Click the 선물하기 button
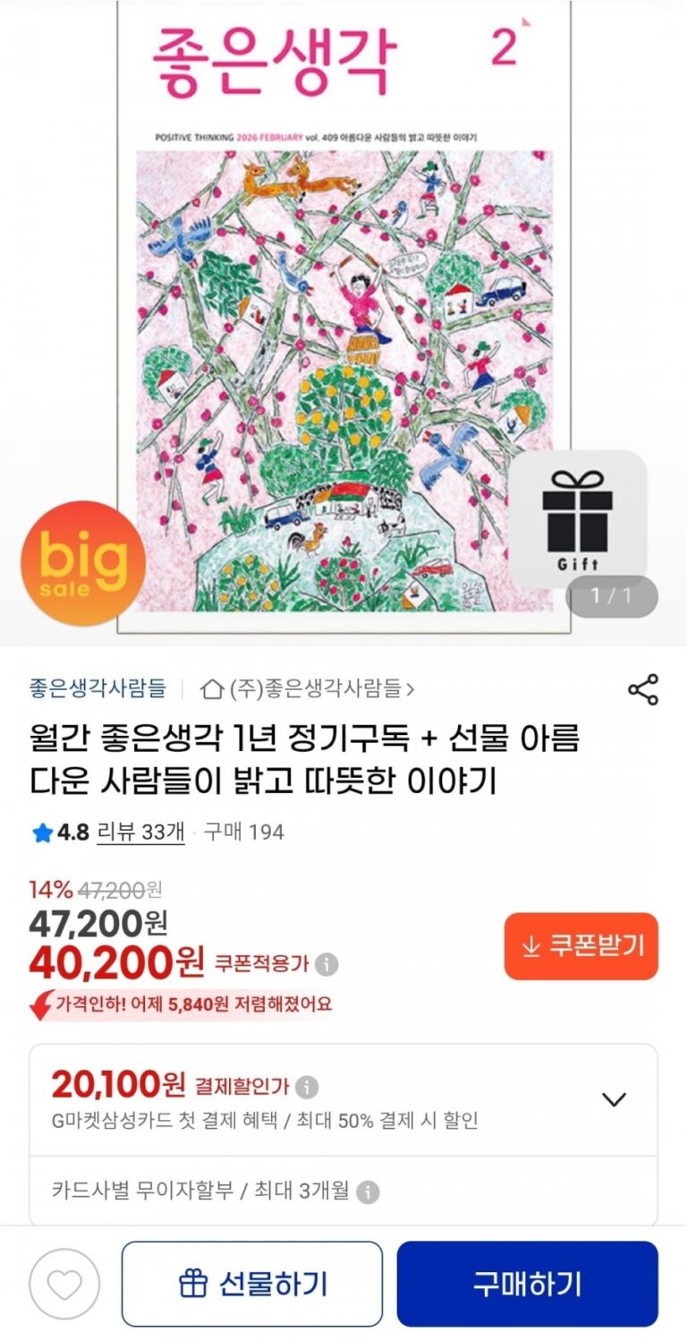Viewport: 687px width, 1341px height. 252,1284
